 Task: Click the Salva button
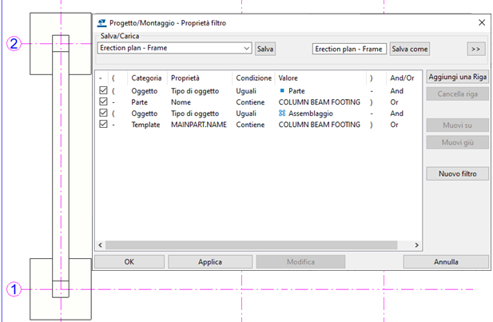pyautogui.click(x=265, y=49)
